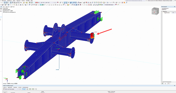This screenshot has width=176, height=93.
Task: Open the CAD-BIM menu
Action: click(x=28, y=1)
